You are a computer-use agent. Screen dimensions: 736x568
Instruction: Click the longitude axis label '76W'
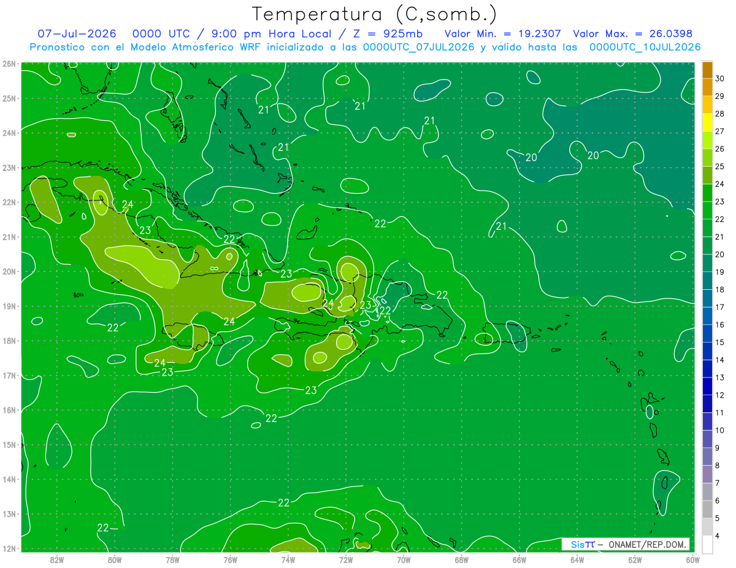230,559
